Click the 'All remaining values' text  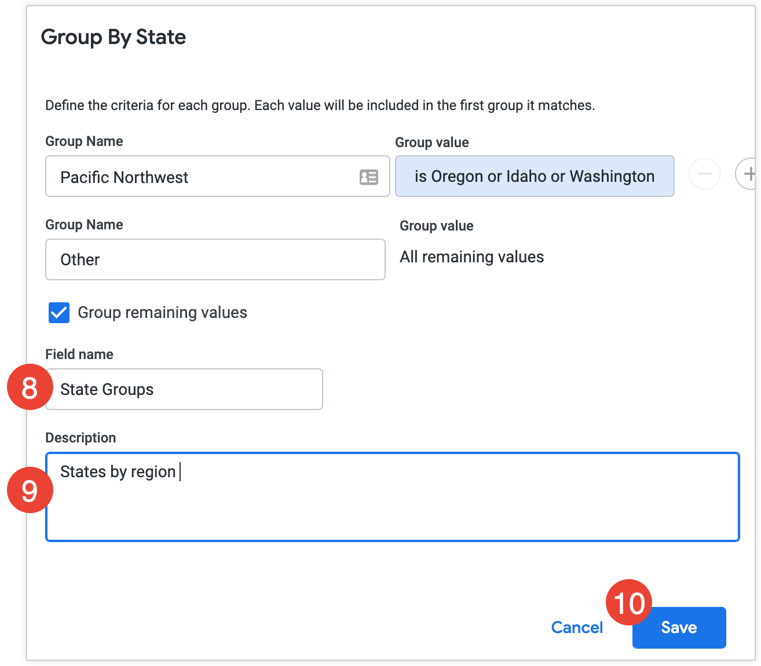471,257
